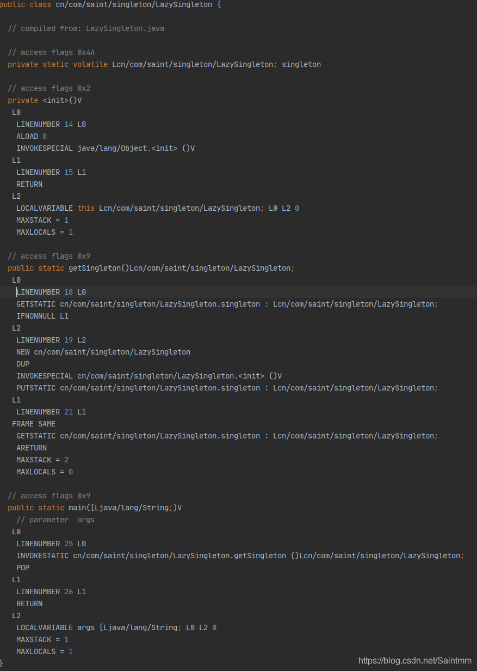Click the public static main method signature
This screenshot has width=477, height=671.
pos(95,508)
